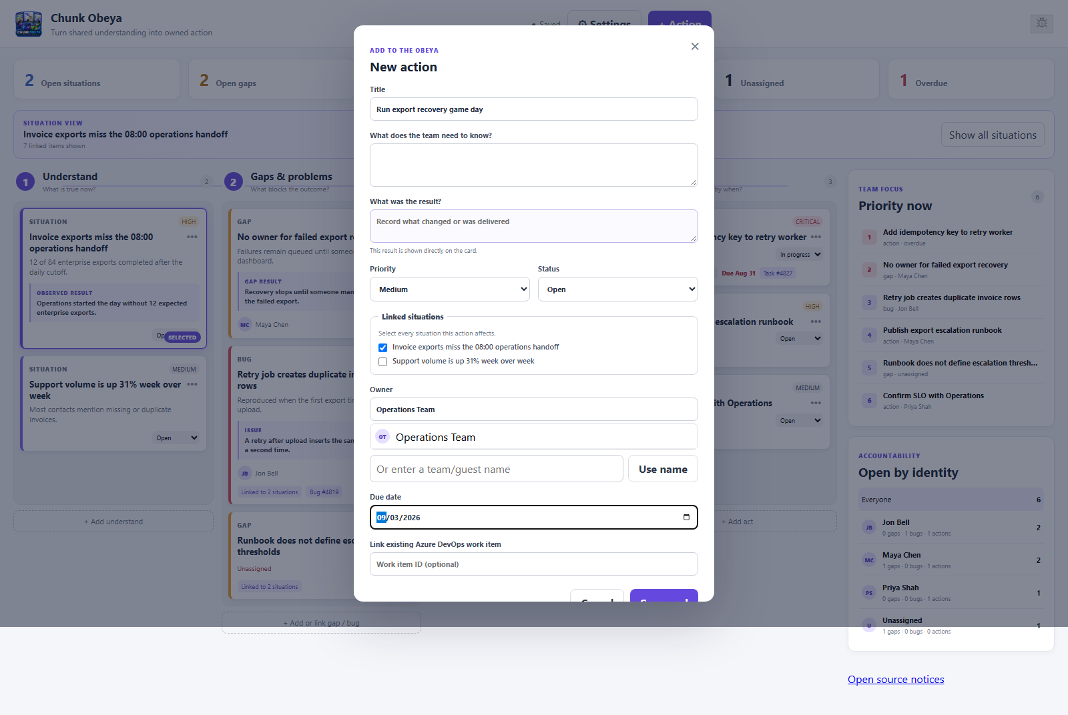Click the Due date field
Image resolution: width=1068 pixels, height=715 pixels.
tap(534, 518)
